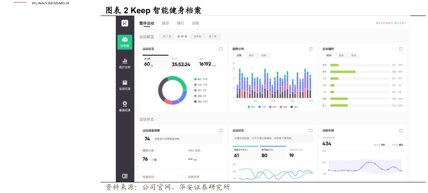Click the blue 行走 donut segment
This screenshot has width=428, height=193.
click(x=183, y=96)
